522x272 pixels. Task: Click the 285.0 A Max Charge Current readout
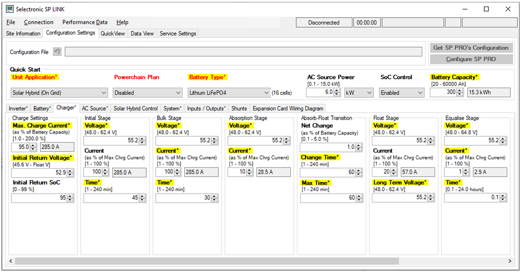pyautogui.click(x=57, y=147)
